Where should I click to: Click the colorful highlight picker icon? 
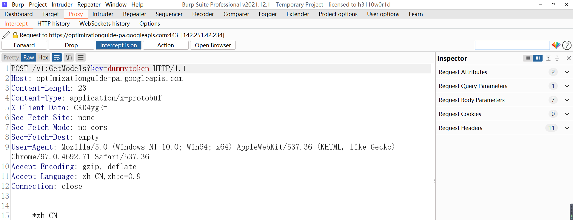[x=556, y=45]
